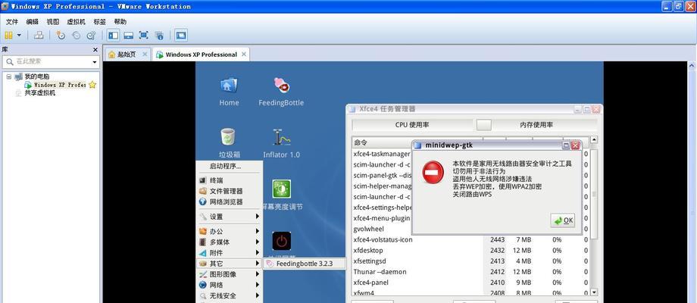
Task: Switch to the 起始页 tab
Action: click(x=127, y=55)
